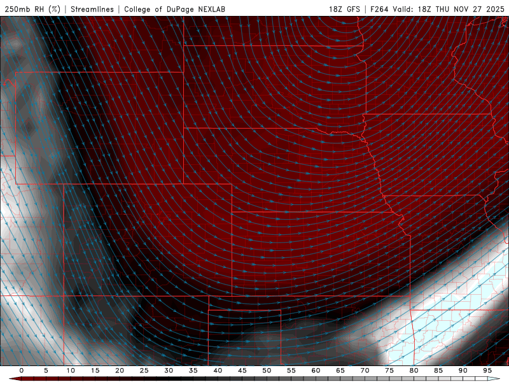The height and width of the screenshot is (382, 509).
Task: Click the 'F264' forecast hour text
Action: coord(379,9)
